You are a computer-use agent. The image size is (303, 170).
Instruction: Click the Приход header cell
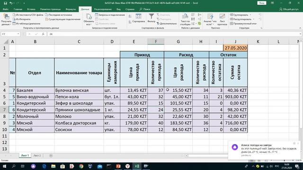[x=142, y=55]
